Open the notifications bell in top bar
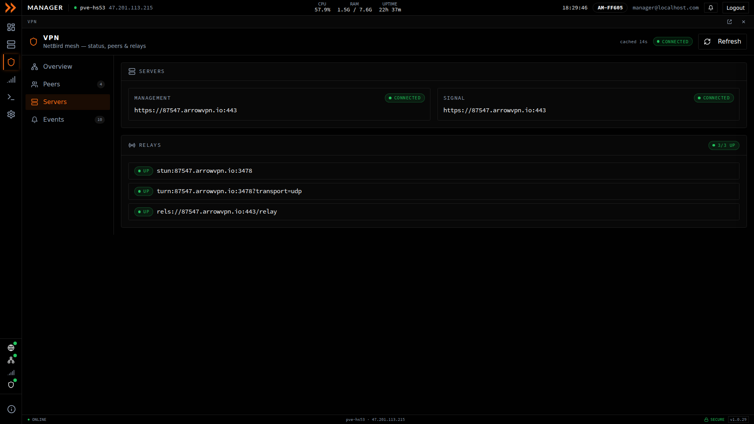The width and height of the screenshot is (754, 424). pyautogui.click(x=711, y=8)
